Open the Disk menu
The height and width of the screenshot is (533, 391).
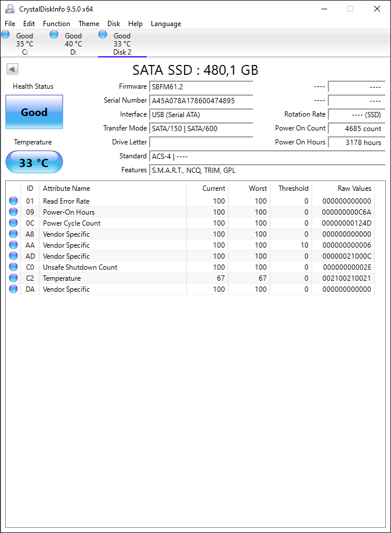click(114, 23)
